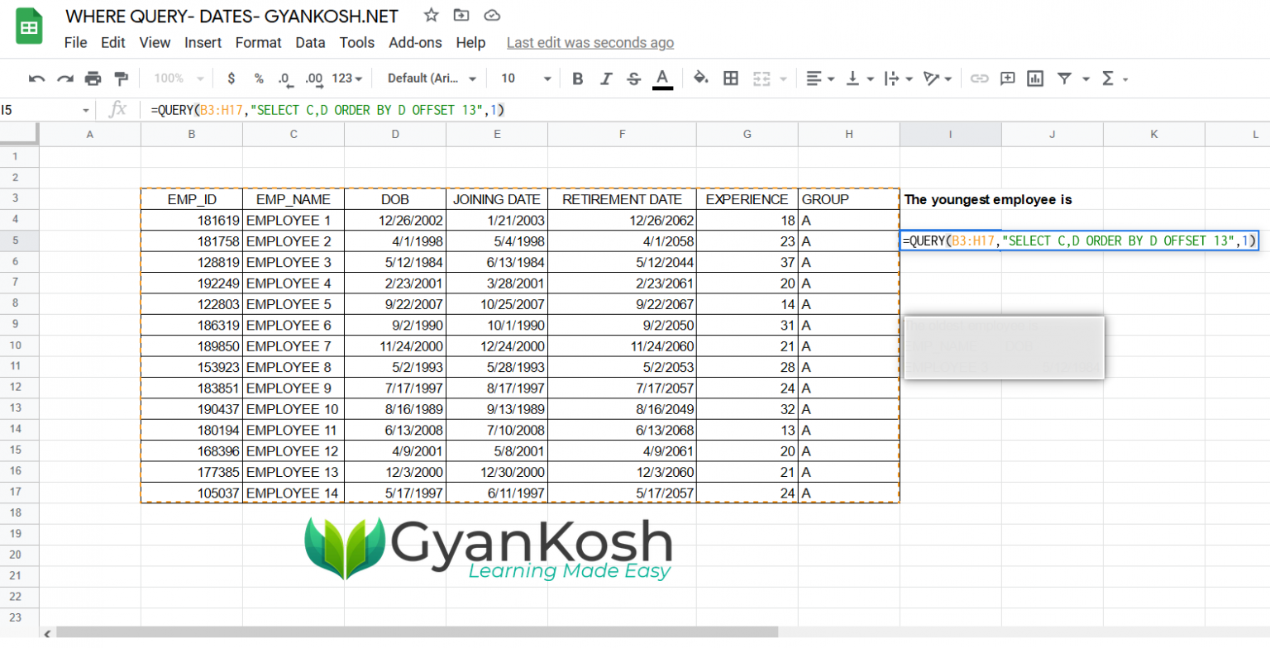The height and width of the screenshot is (648, 1270).
Task: Open the Format menu
Action: tap(258, 43)
